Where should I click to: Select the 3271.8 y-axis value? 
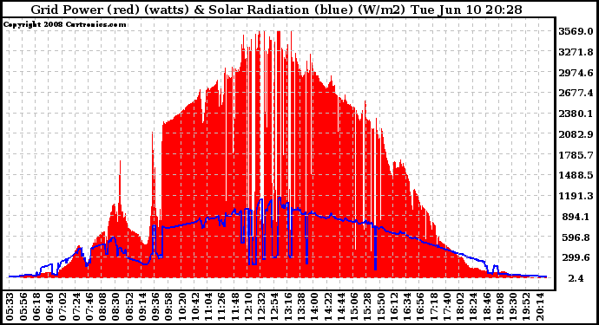point(576,52)
